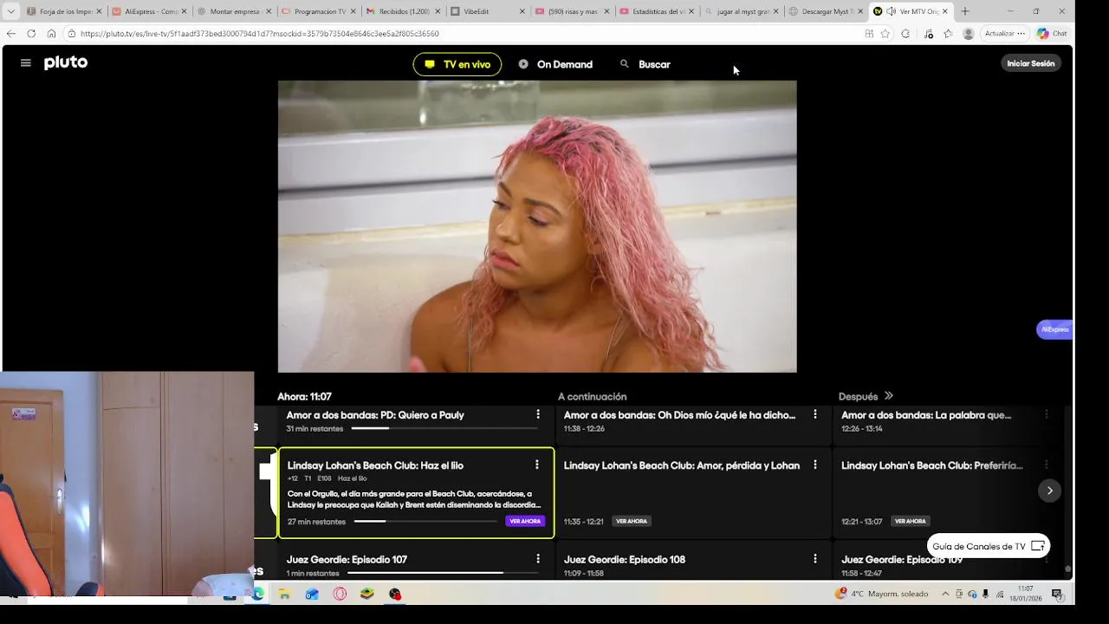The height and width of the screenshot is (624, 1109).
Task: Open Outlook in taskbar
Action: 312,594
